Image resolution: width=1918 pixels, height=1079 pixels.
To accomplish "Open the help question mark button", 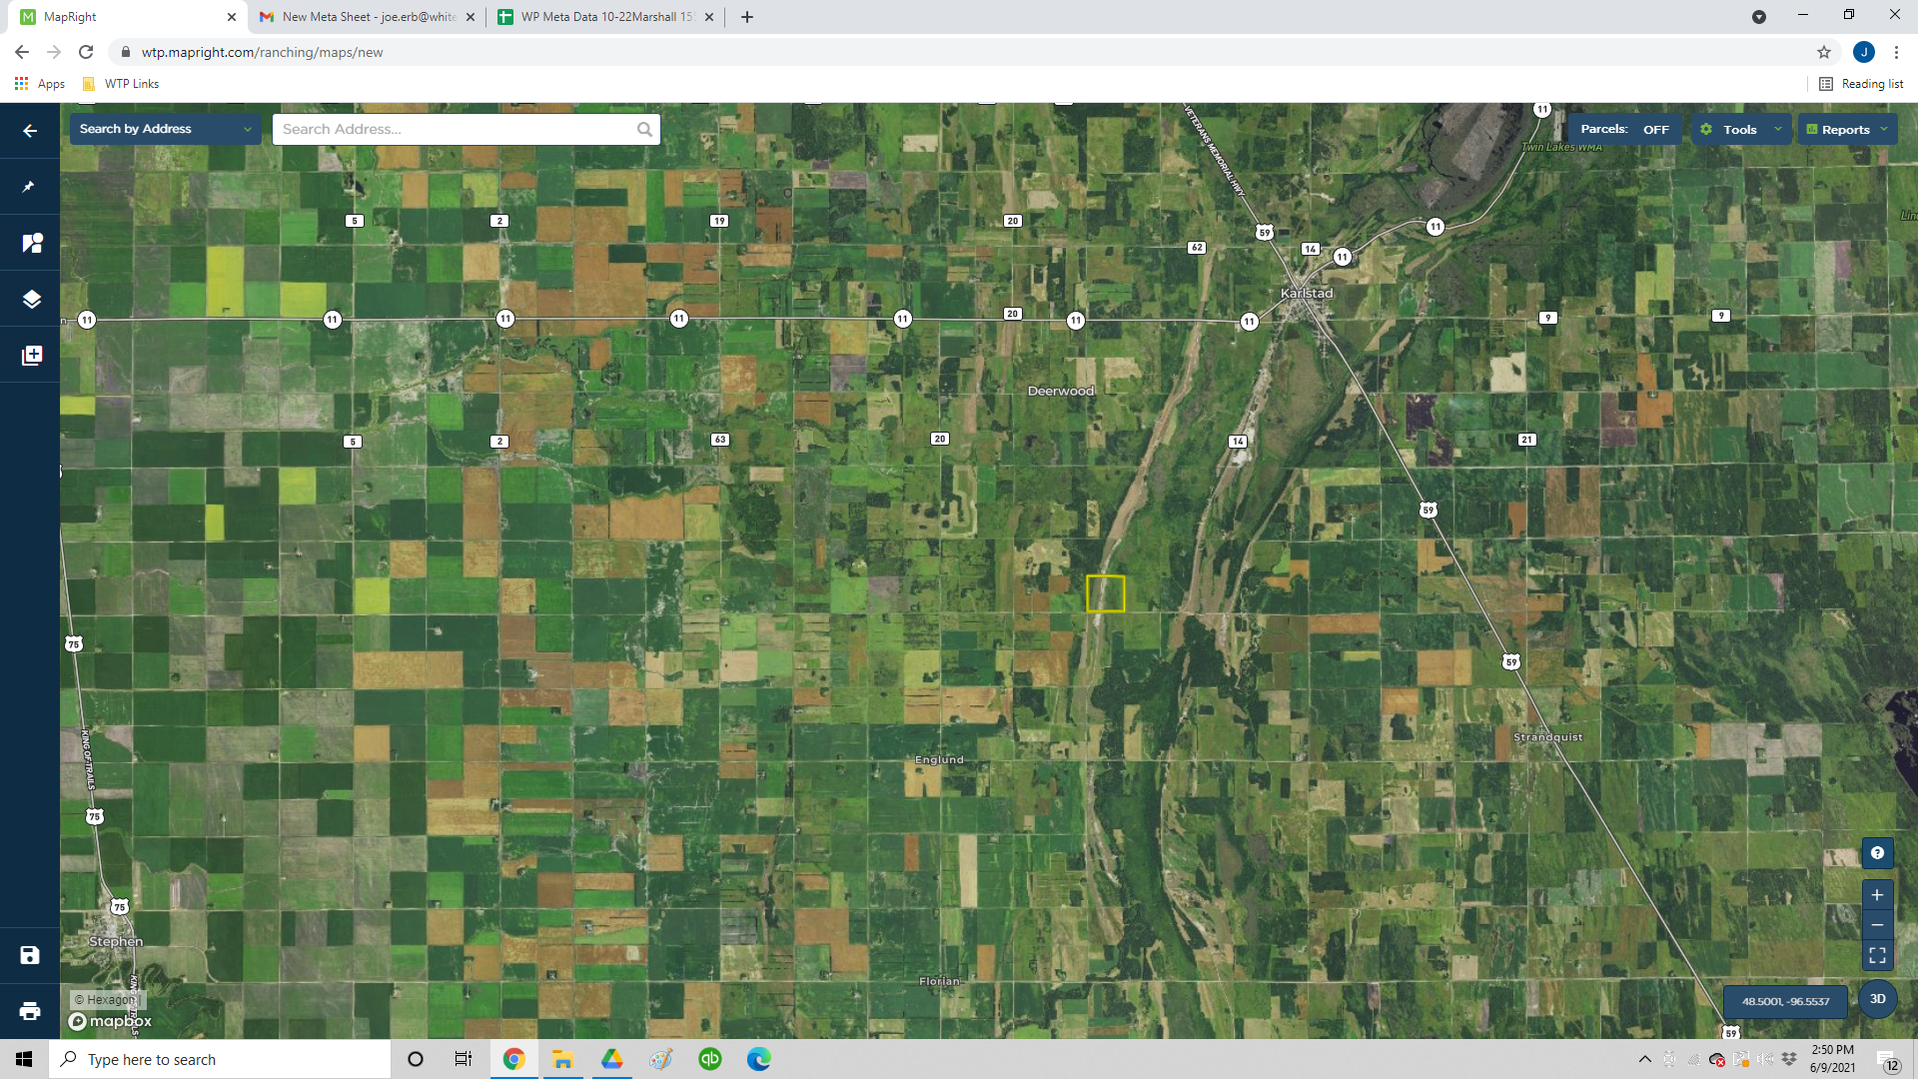I will 1877,853.
